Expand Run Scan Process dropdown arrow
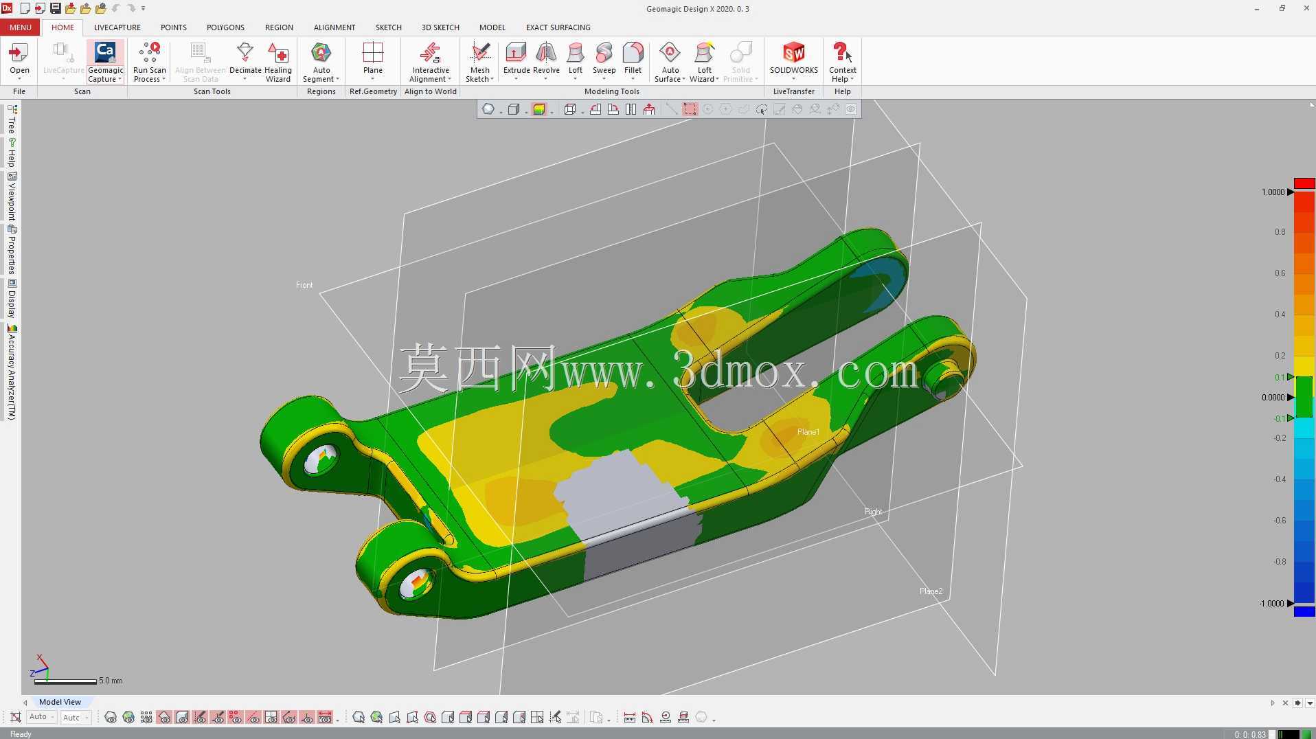This screenshot has height=739, width=1316. pos(163,80)
